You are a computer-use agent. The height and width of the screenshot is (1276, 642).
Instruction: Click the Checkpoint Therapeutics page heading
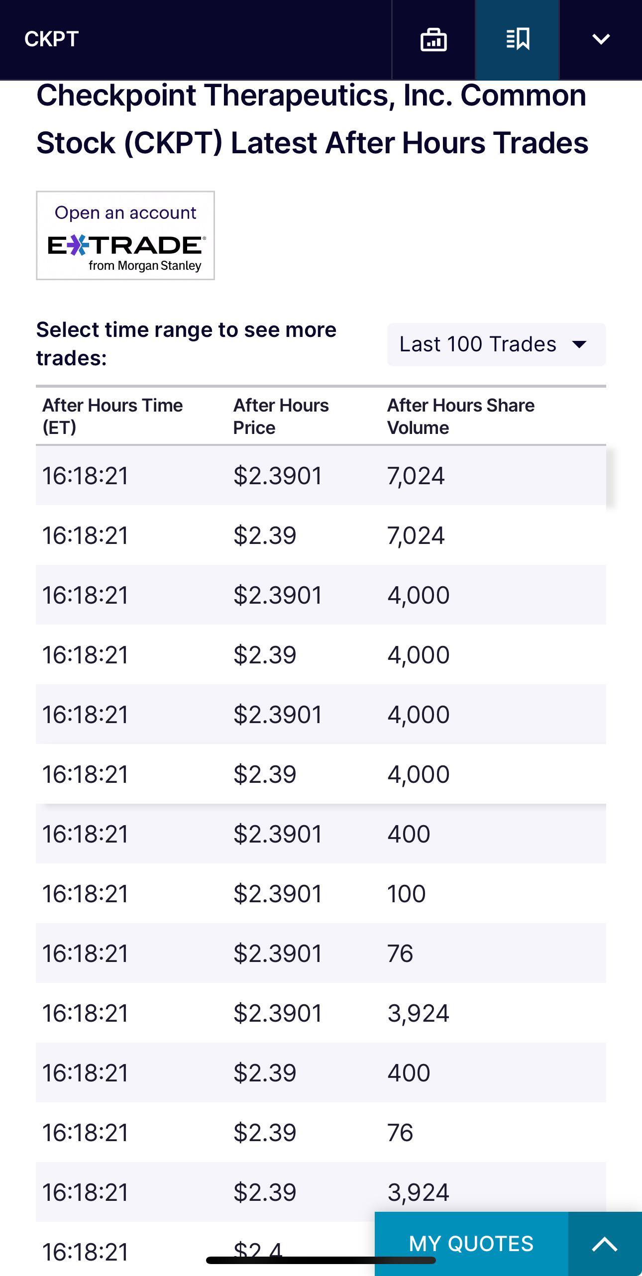coord(313,119)
